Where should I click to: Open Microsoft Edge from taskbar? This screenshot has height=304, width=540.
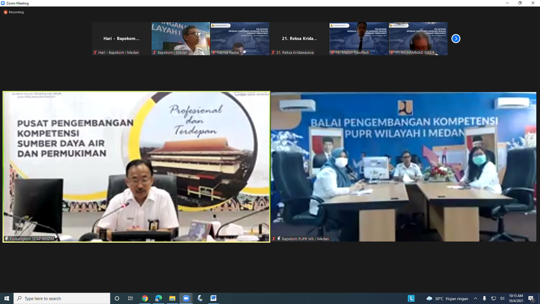coord(159,298)
